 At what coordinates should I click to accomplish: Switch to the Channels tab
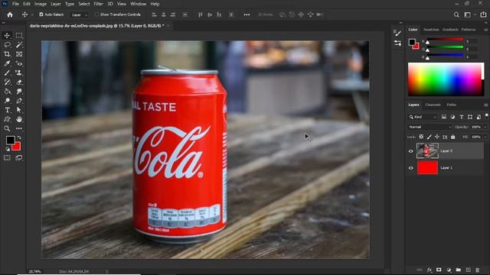433,105
